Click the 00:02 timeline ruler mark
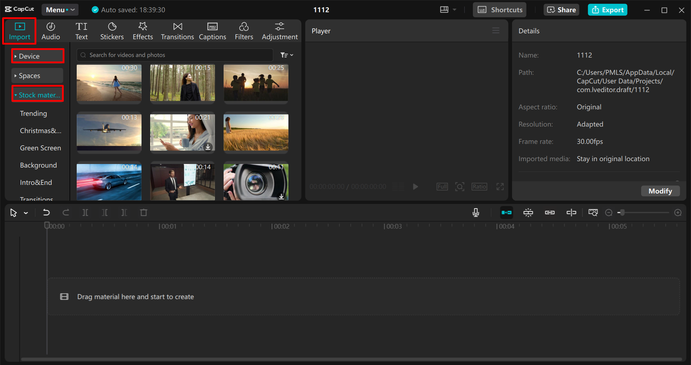The width and height of the screenshot is (691, 365). pos(280,226)
